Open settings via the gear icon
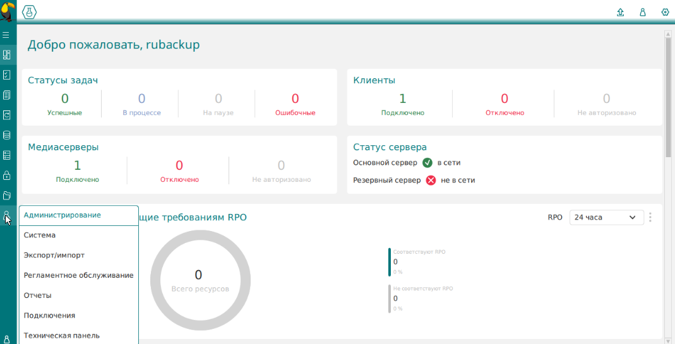This screenshot has width=675, height=344. click(665, 12)
